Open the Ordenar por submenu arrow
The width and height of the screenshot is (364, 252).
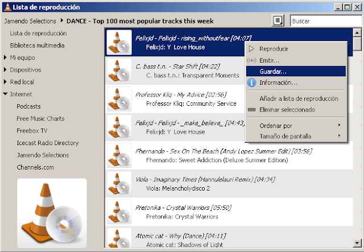point(339,125)
